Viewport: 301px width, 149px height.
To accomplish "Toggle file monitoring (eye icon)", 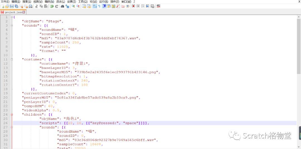I will [127, 6].
